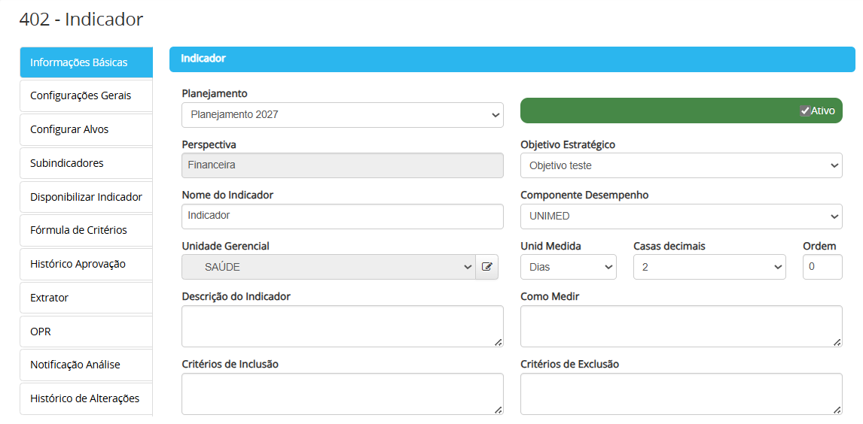The image size is (863, 424).
Task: Toggle the Ativo checkbox
Action: click(805, 111)
